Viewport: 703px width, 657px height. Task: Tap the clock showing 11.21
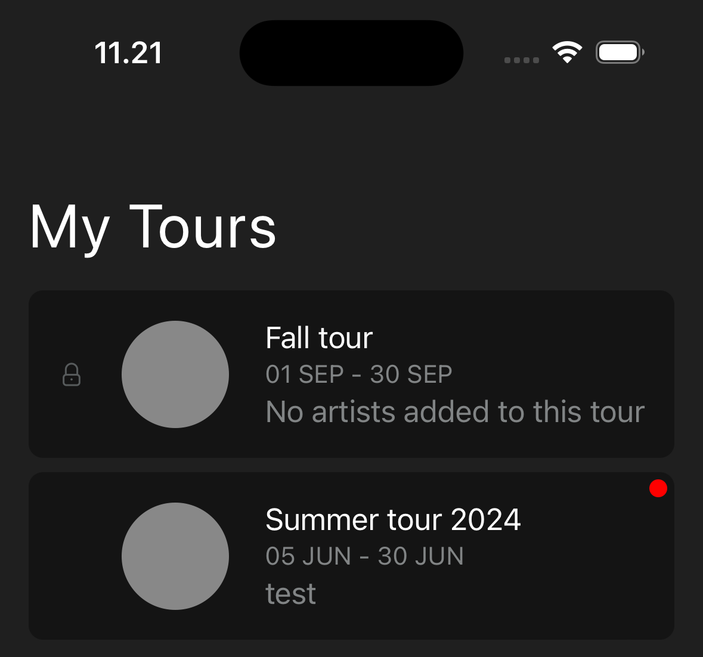tap(129, 52)
